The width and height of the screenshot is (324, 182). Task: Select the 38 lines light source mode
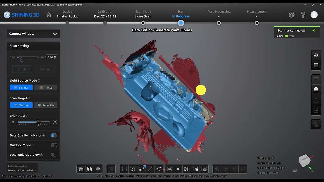click(21, 88)
